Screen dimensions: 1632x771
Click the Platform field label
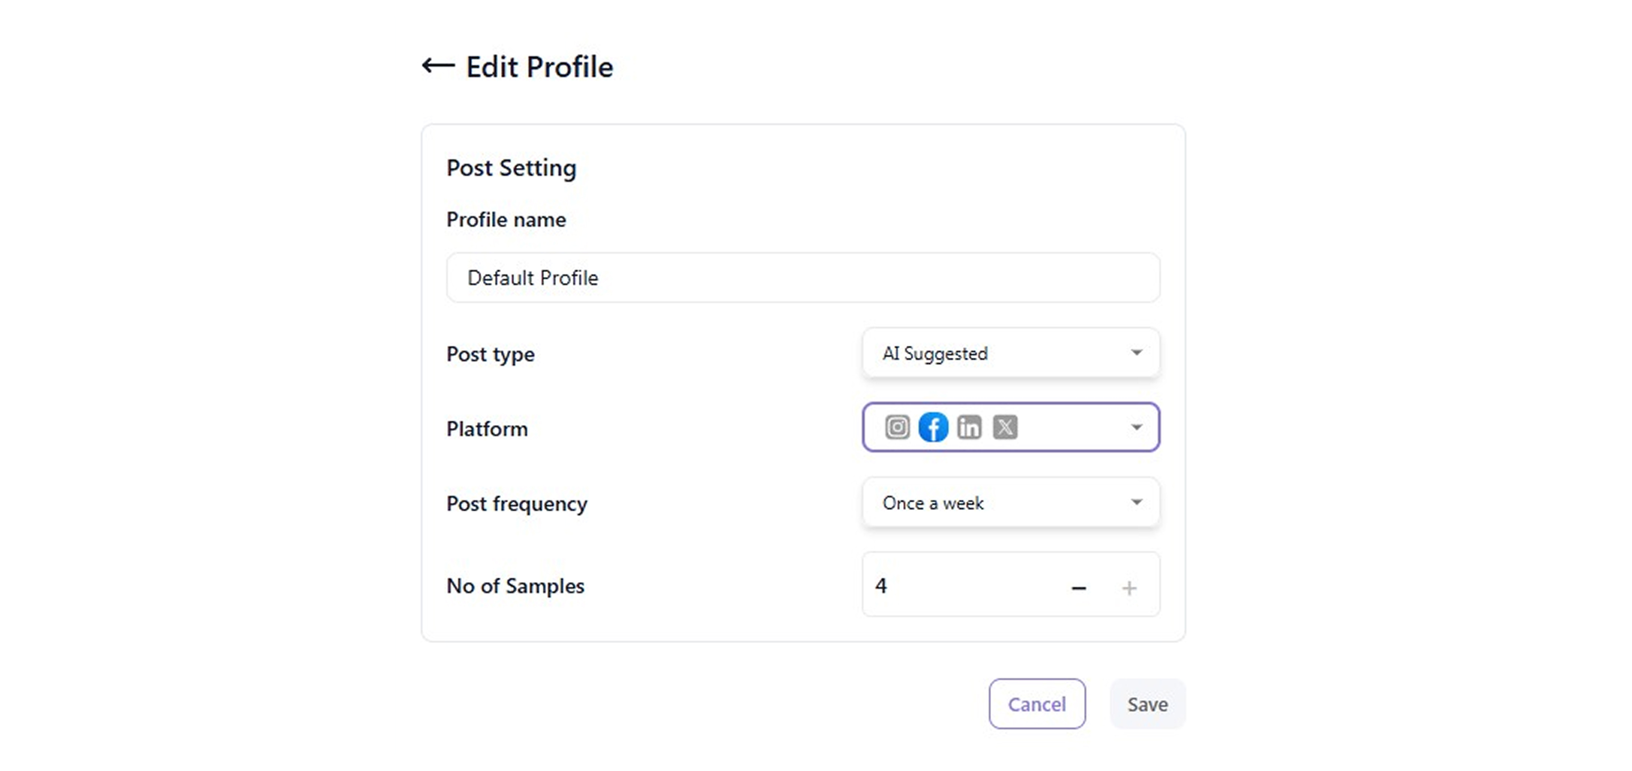487,429
